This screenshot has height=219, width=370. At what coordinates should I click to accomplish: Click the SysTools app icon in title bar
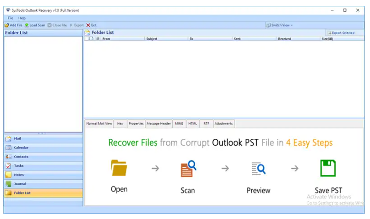pos(8,10)
